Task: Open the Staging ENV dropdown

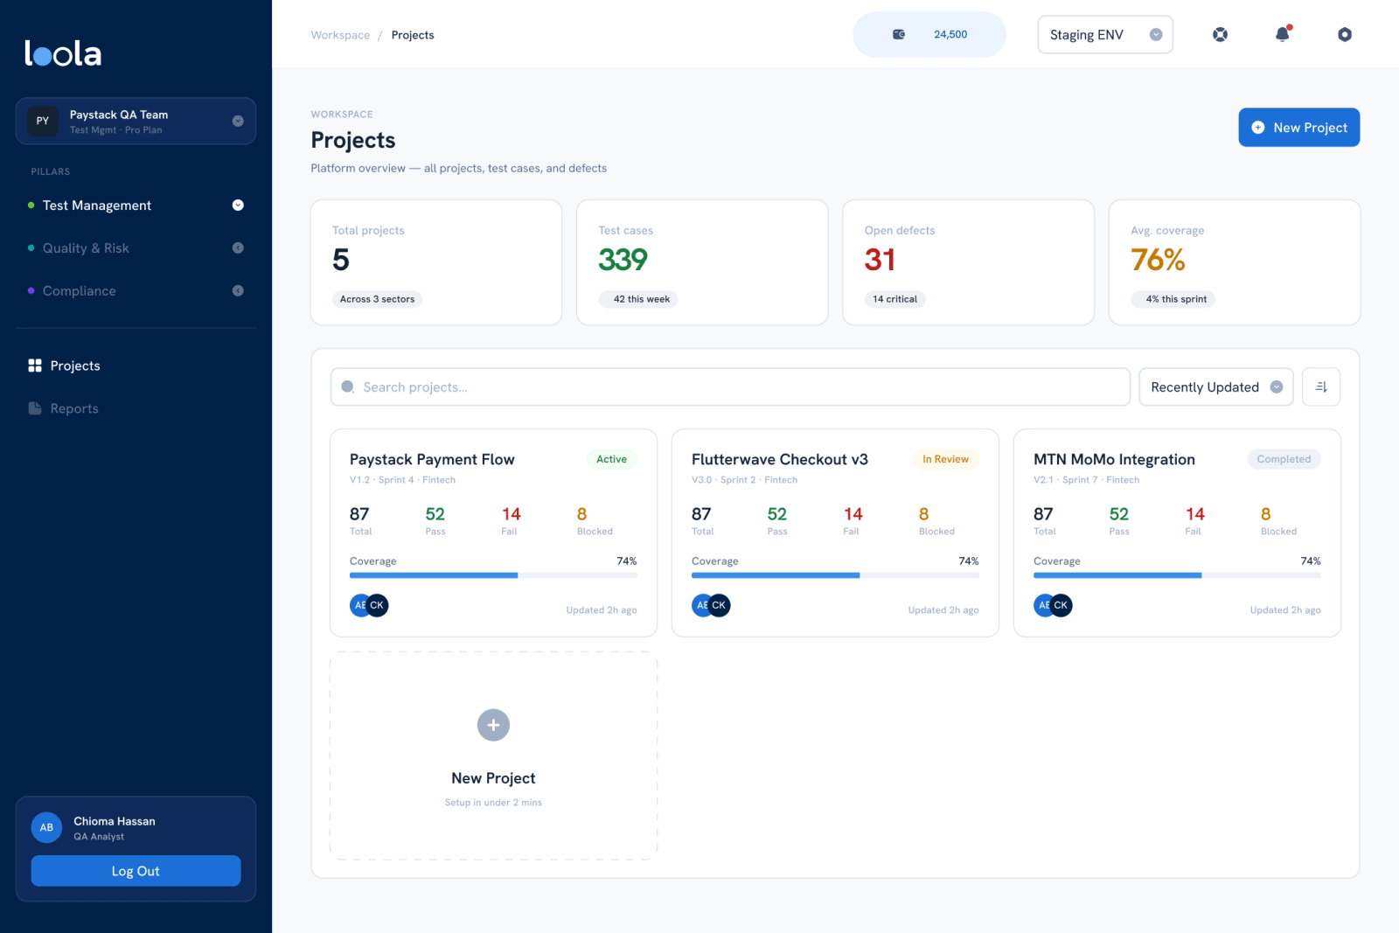Action: 1105,35
